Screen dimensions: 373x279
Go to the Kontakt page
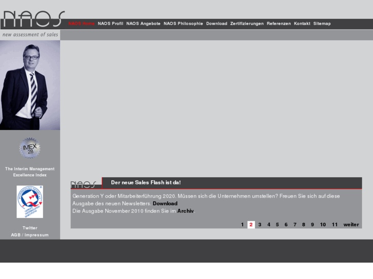(x=302, y=24)
